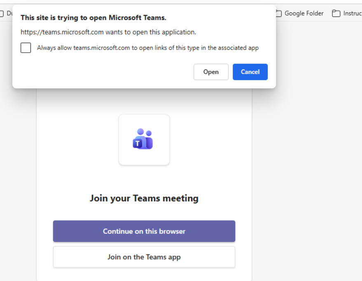
Task: Open the Google Folder bookmark label
Action: pos(304,14)
